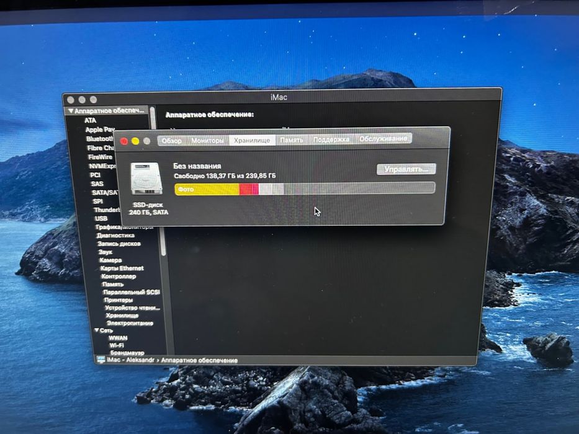Click the Управлять... button
The width and height of the screenshot is (579, 434).
(406, 169)
